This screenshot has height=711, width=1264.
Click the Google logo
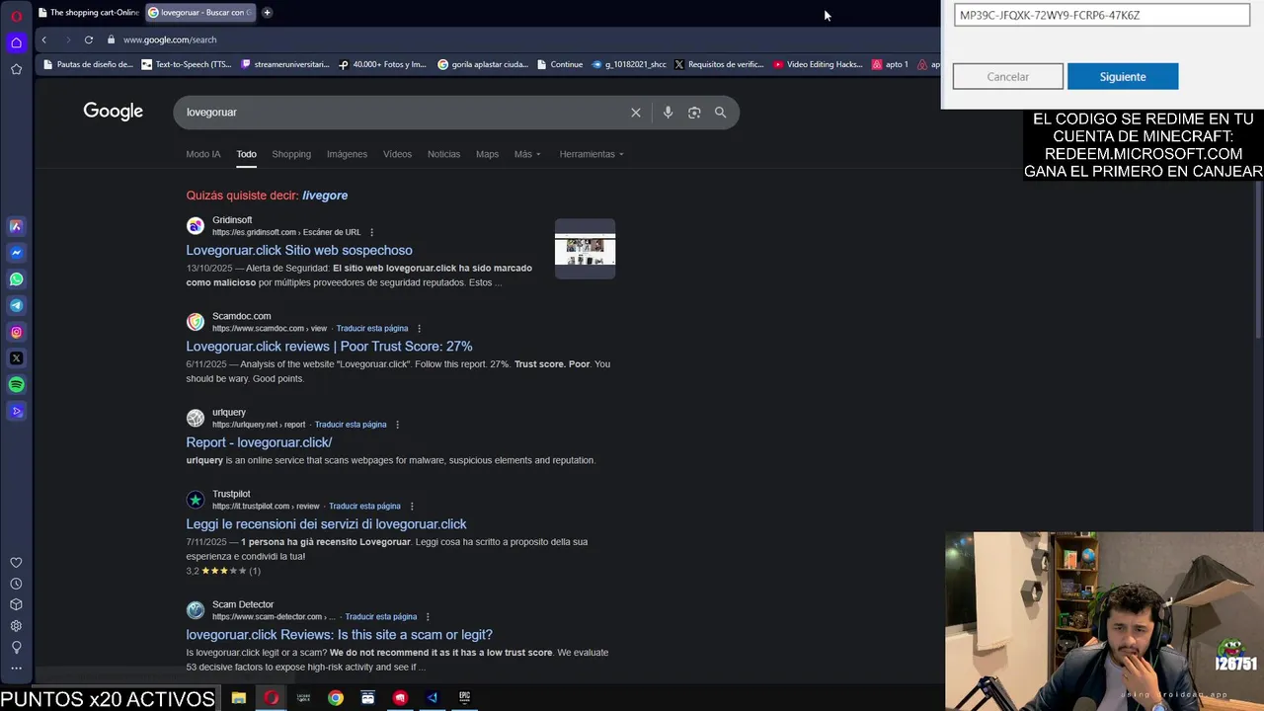click(114, 112)
